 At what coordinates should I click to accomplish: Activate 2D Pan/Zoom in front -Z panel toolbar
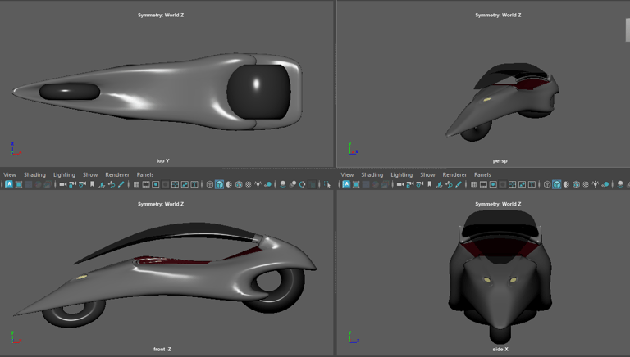(112, 184)
